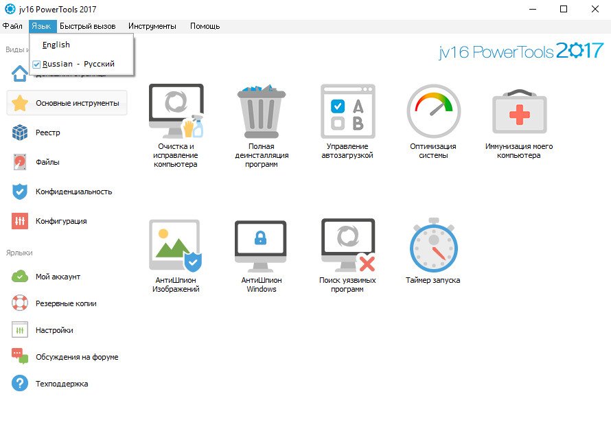Click the АнтиШпион Windows label
611x440 pixels.
pos(262,284)
